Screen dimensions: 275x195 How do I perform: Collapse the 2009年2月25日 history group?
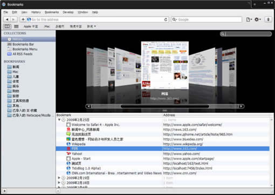click(x=59, y=119)
